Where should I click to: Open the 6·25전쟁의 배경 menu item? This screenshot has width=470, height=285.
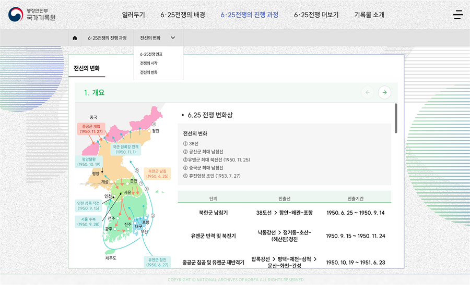tap(182, 15)
